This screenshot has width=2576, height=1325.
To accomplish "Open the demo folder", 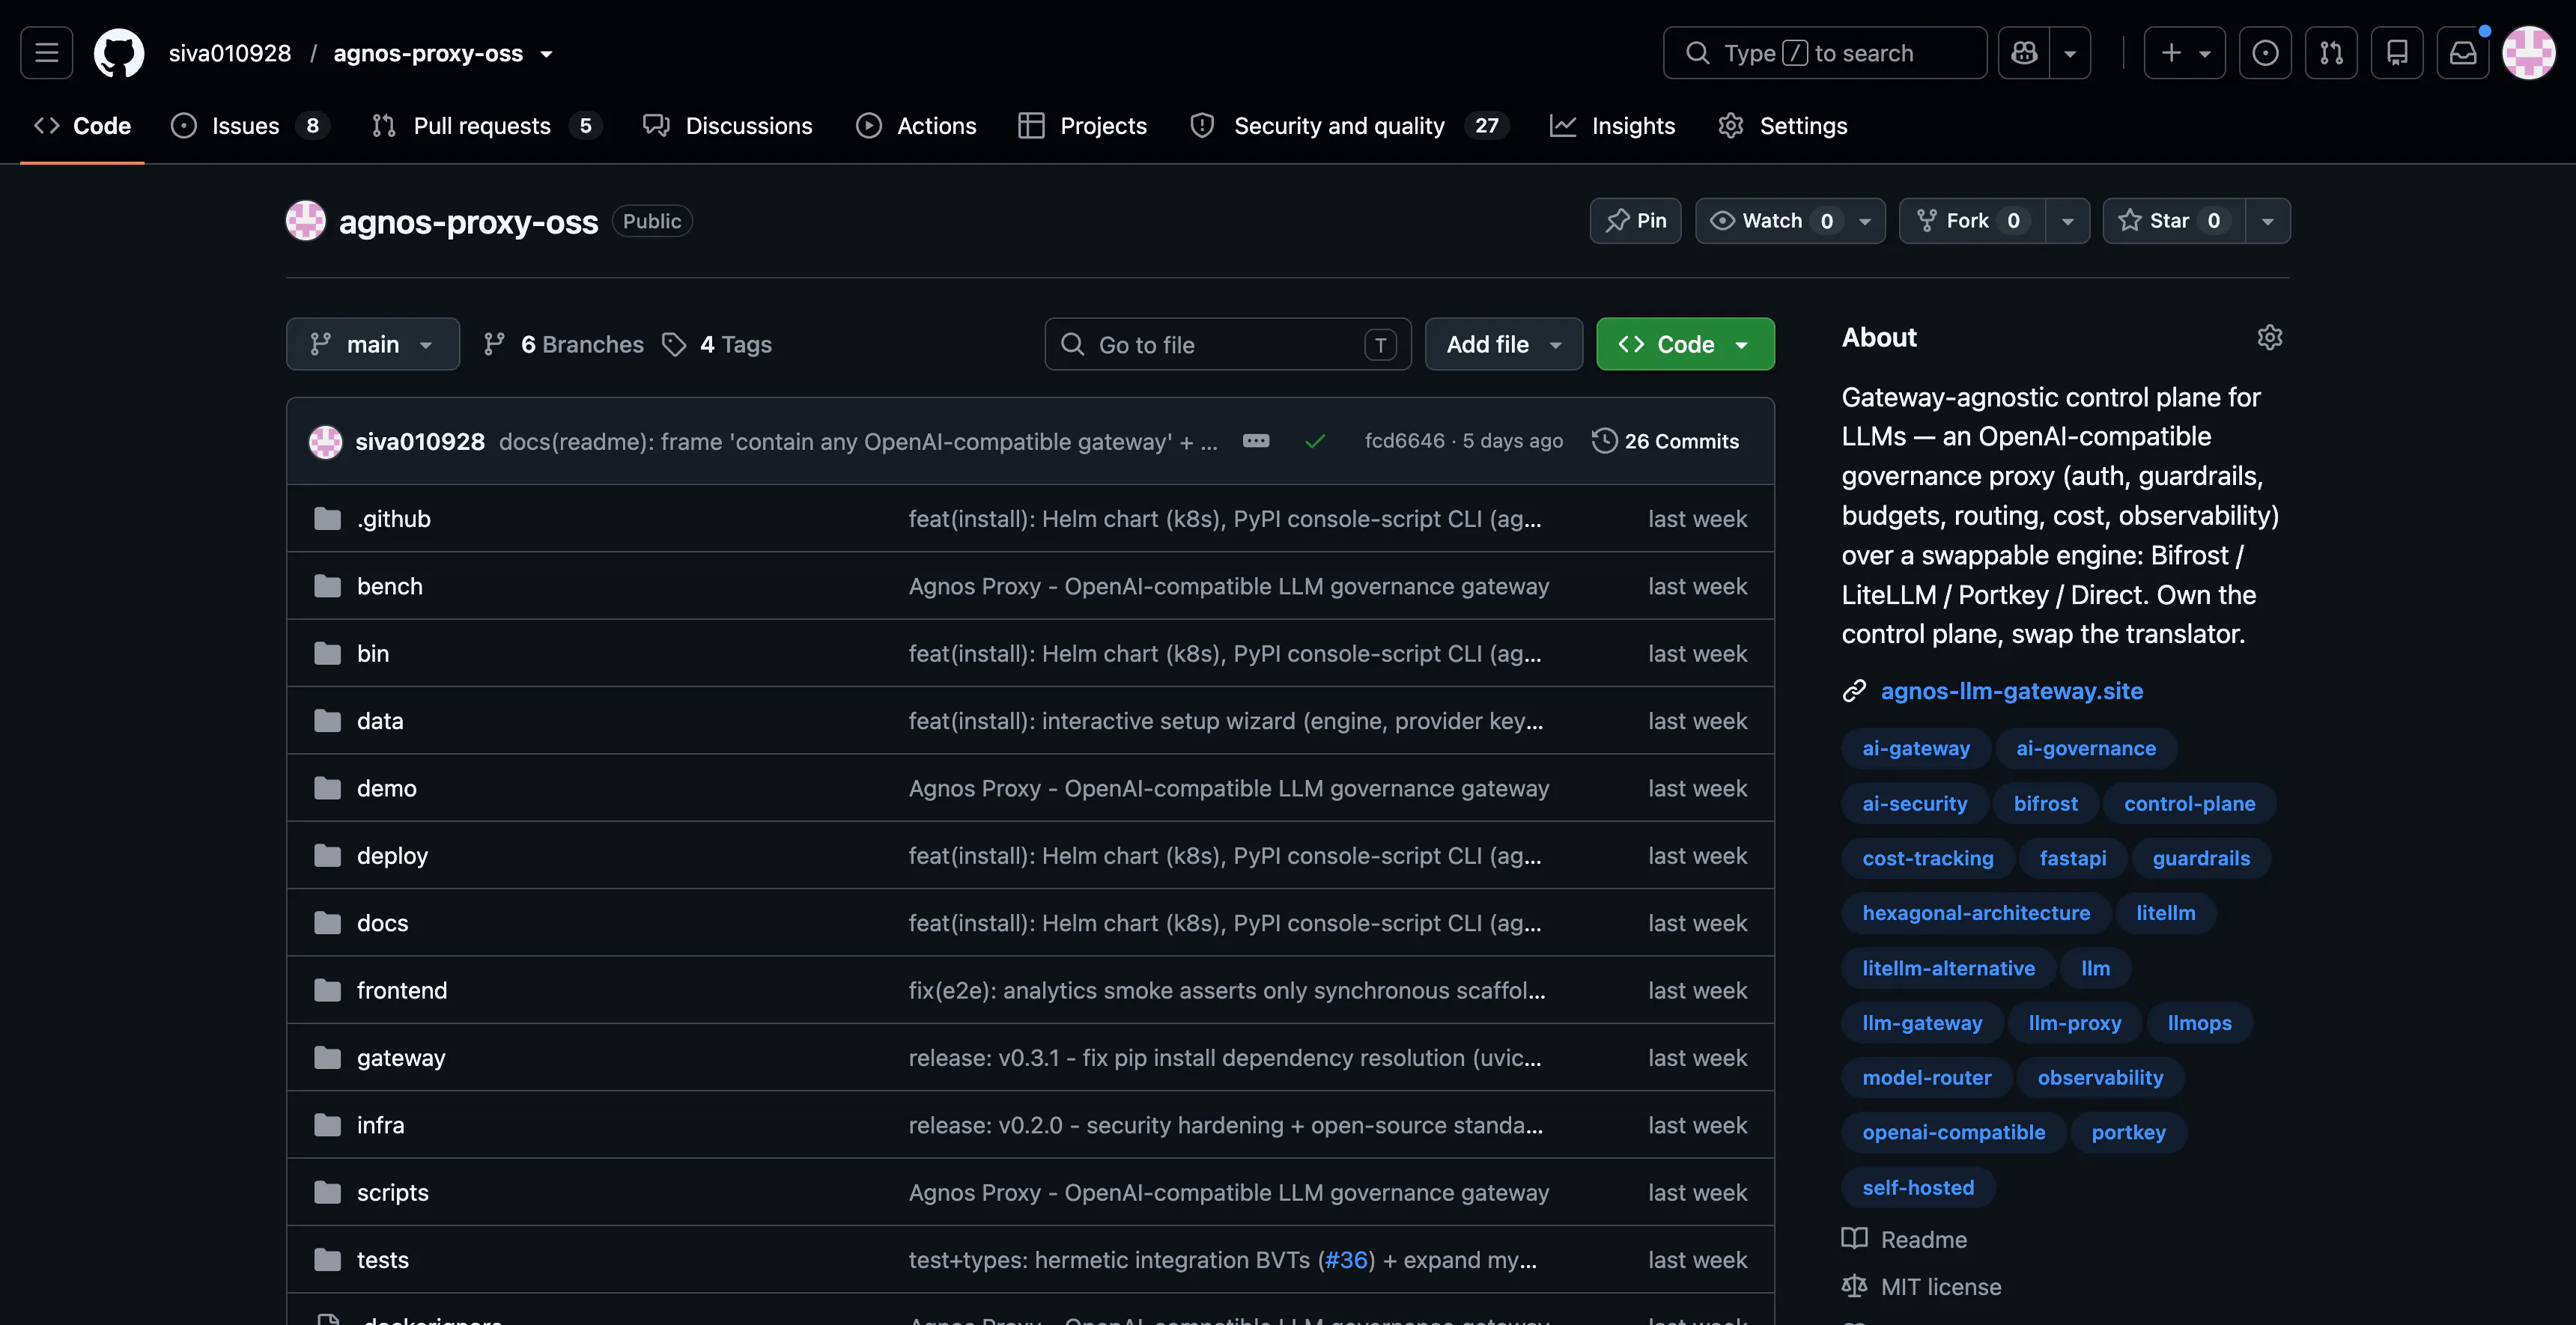I will tap(387, 788).
